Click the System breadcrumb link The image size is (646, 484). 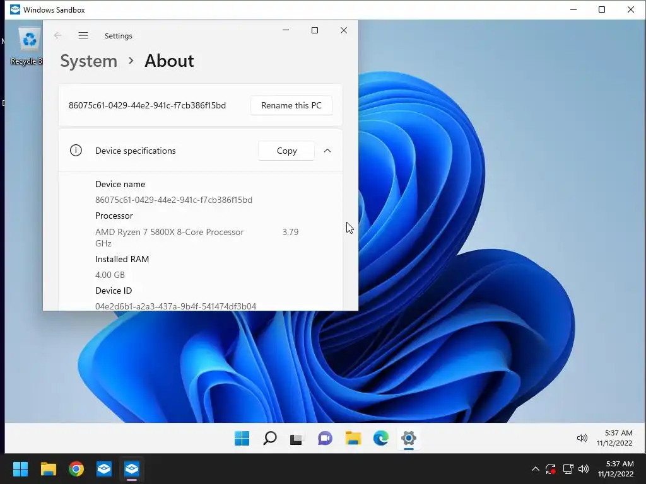click(88, 61)
